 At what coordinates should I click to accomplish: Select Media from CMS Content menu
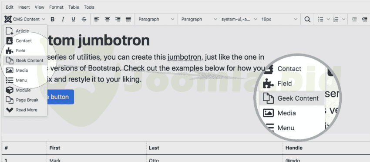point(25,71)
